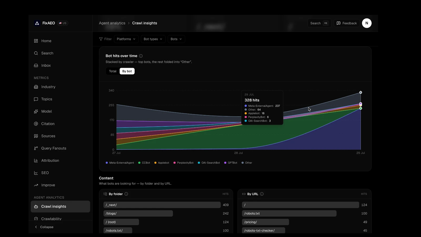
Task: Open the Crawlability page
Action: click(60, 218)
